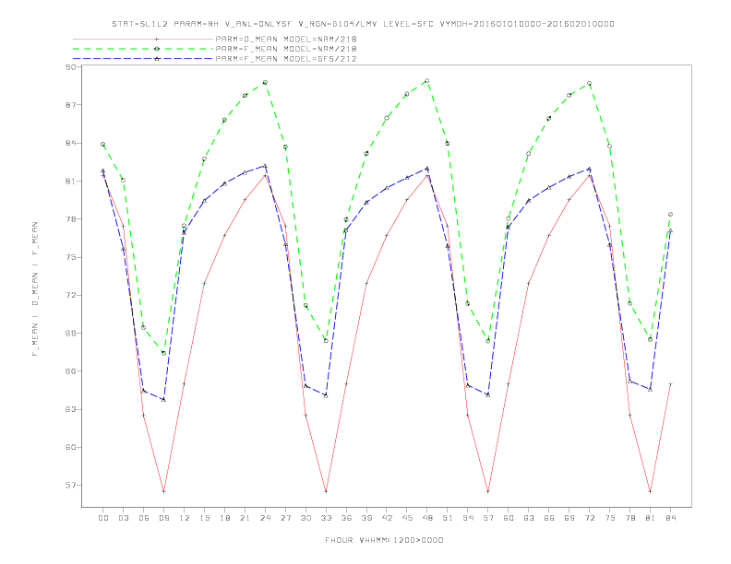Click the blue triangle sample marker in legend
Screen dimensions: 731x564
157,59
